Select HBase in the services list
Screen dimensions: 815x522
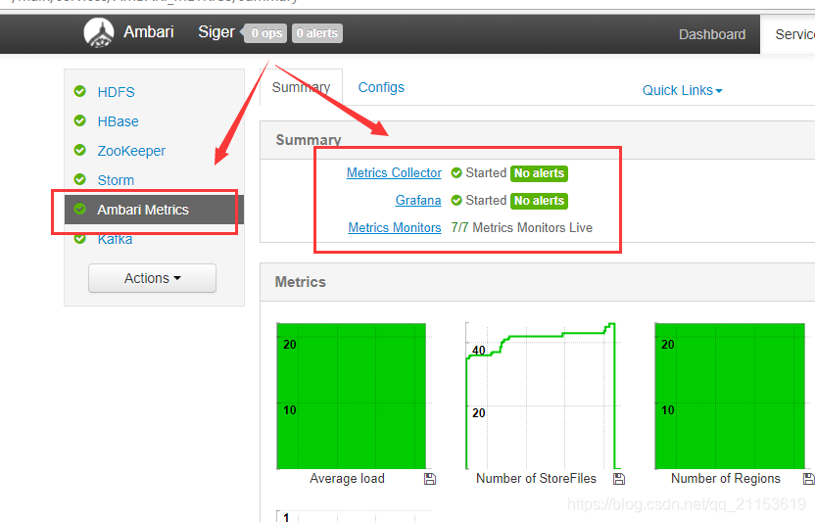pos(118,121)
